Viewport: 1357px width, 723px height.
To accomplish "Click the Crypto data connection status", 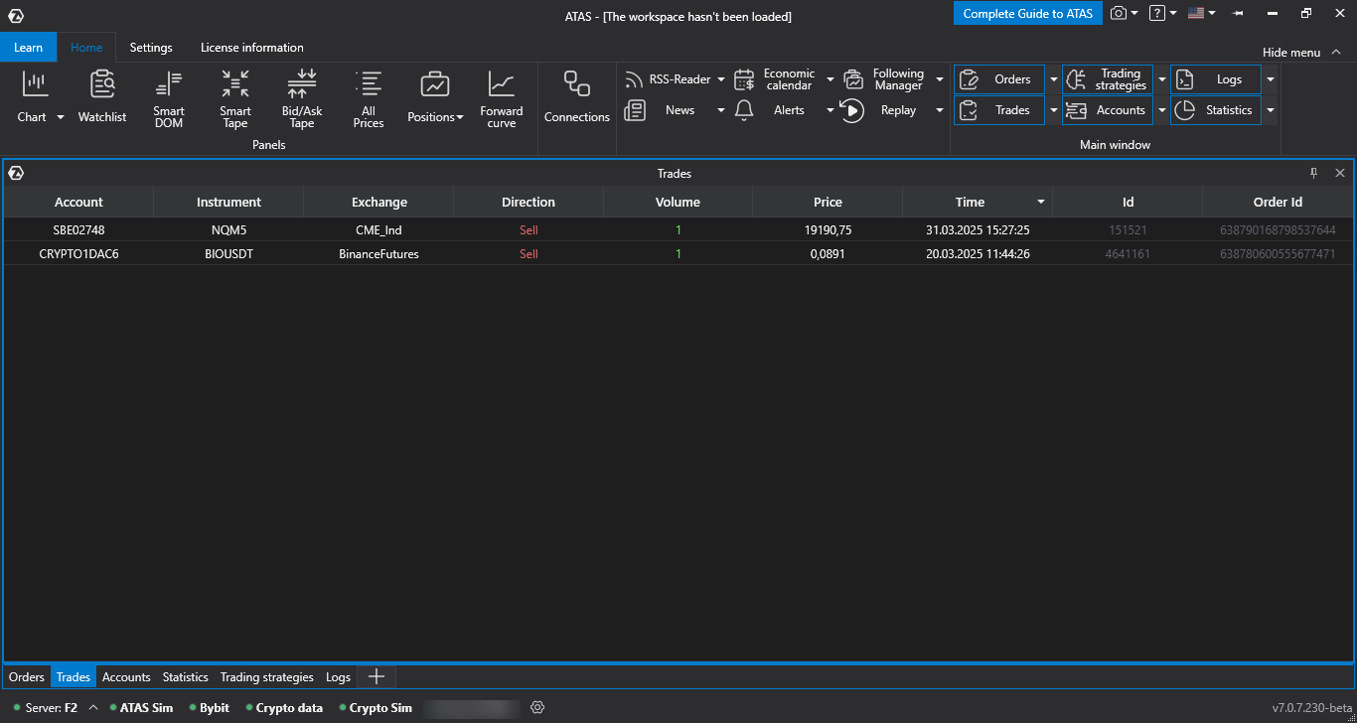I will 284,707.
